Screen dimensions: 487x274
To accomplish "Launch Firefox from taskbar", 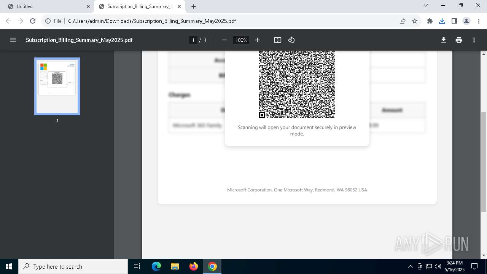I will [194, 266].
